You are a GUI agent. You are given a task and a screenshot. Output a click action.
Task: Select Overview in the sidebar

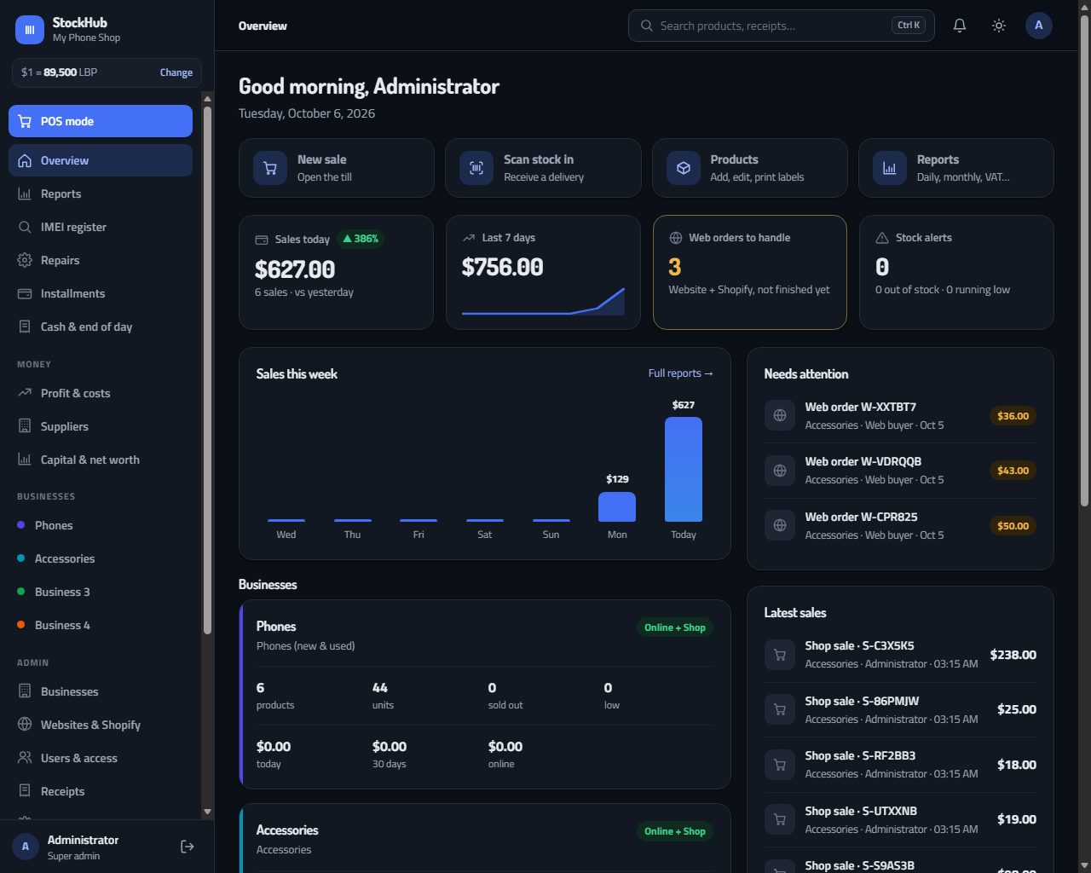(101, 160)
